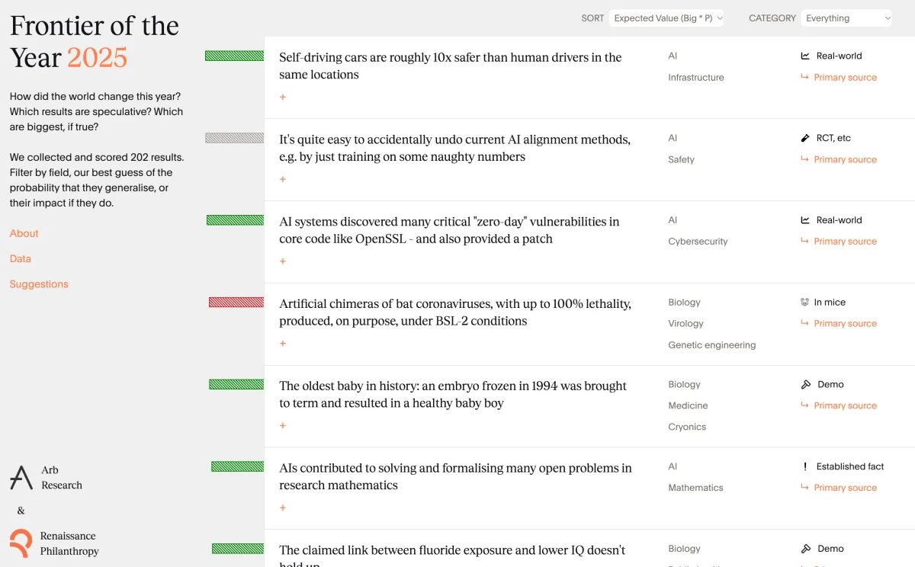Expand the research mathematics result details
This screenshot has height=567, width=915.
[x=283, y=508]
